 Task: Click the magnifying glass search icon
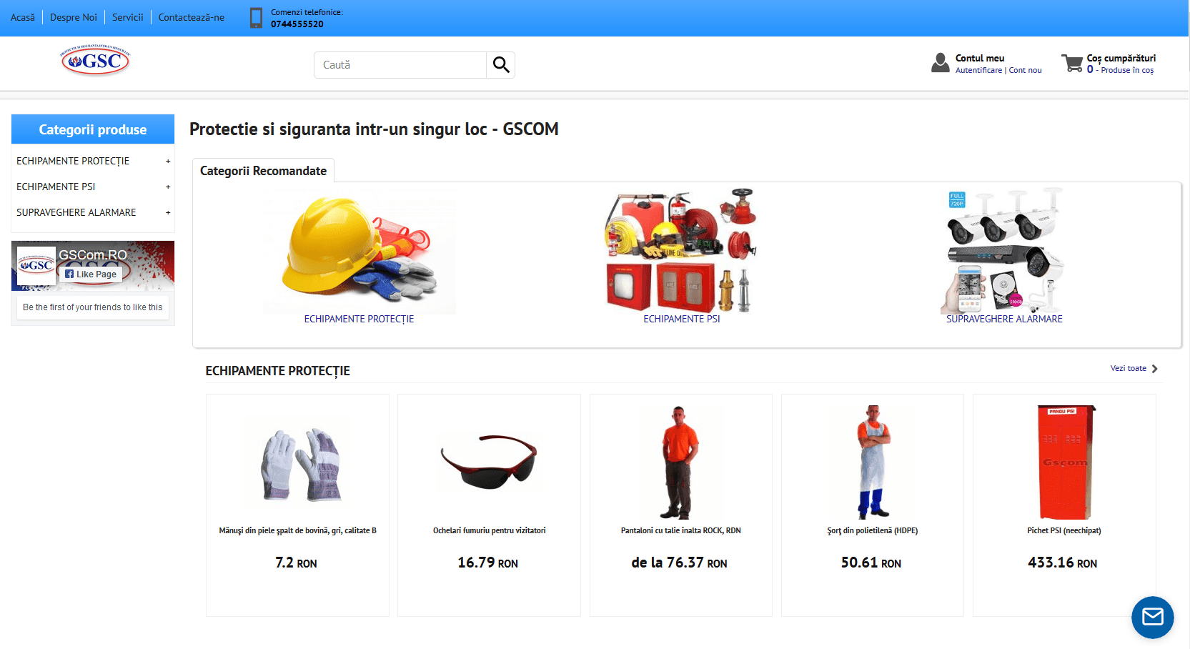pyautogui.click(x=501, y=65)
